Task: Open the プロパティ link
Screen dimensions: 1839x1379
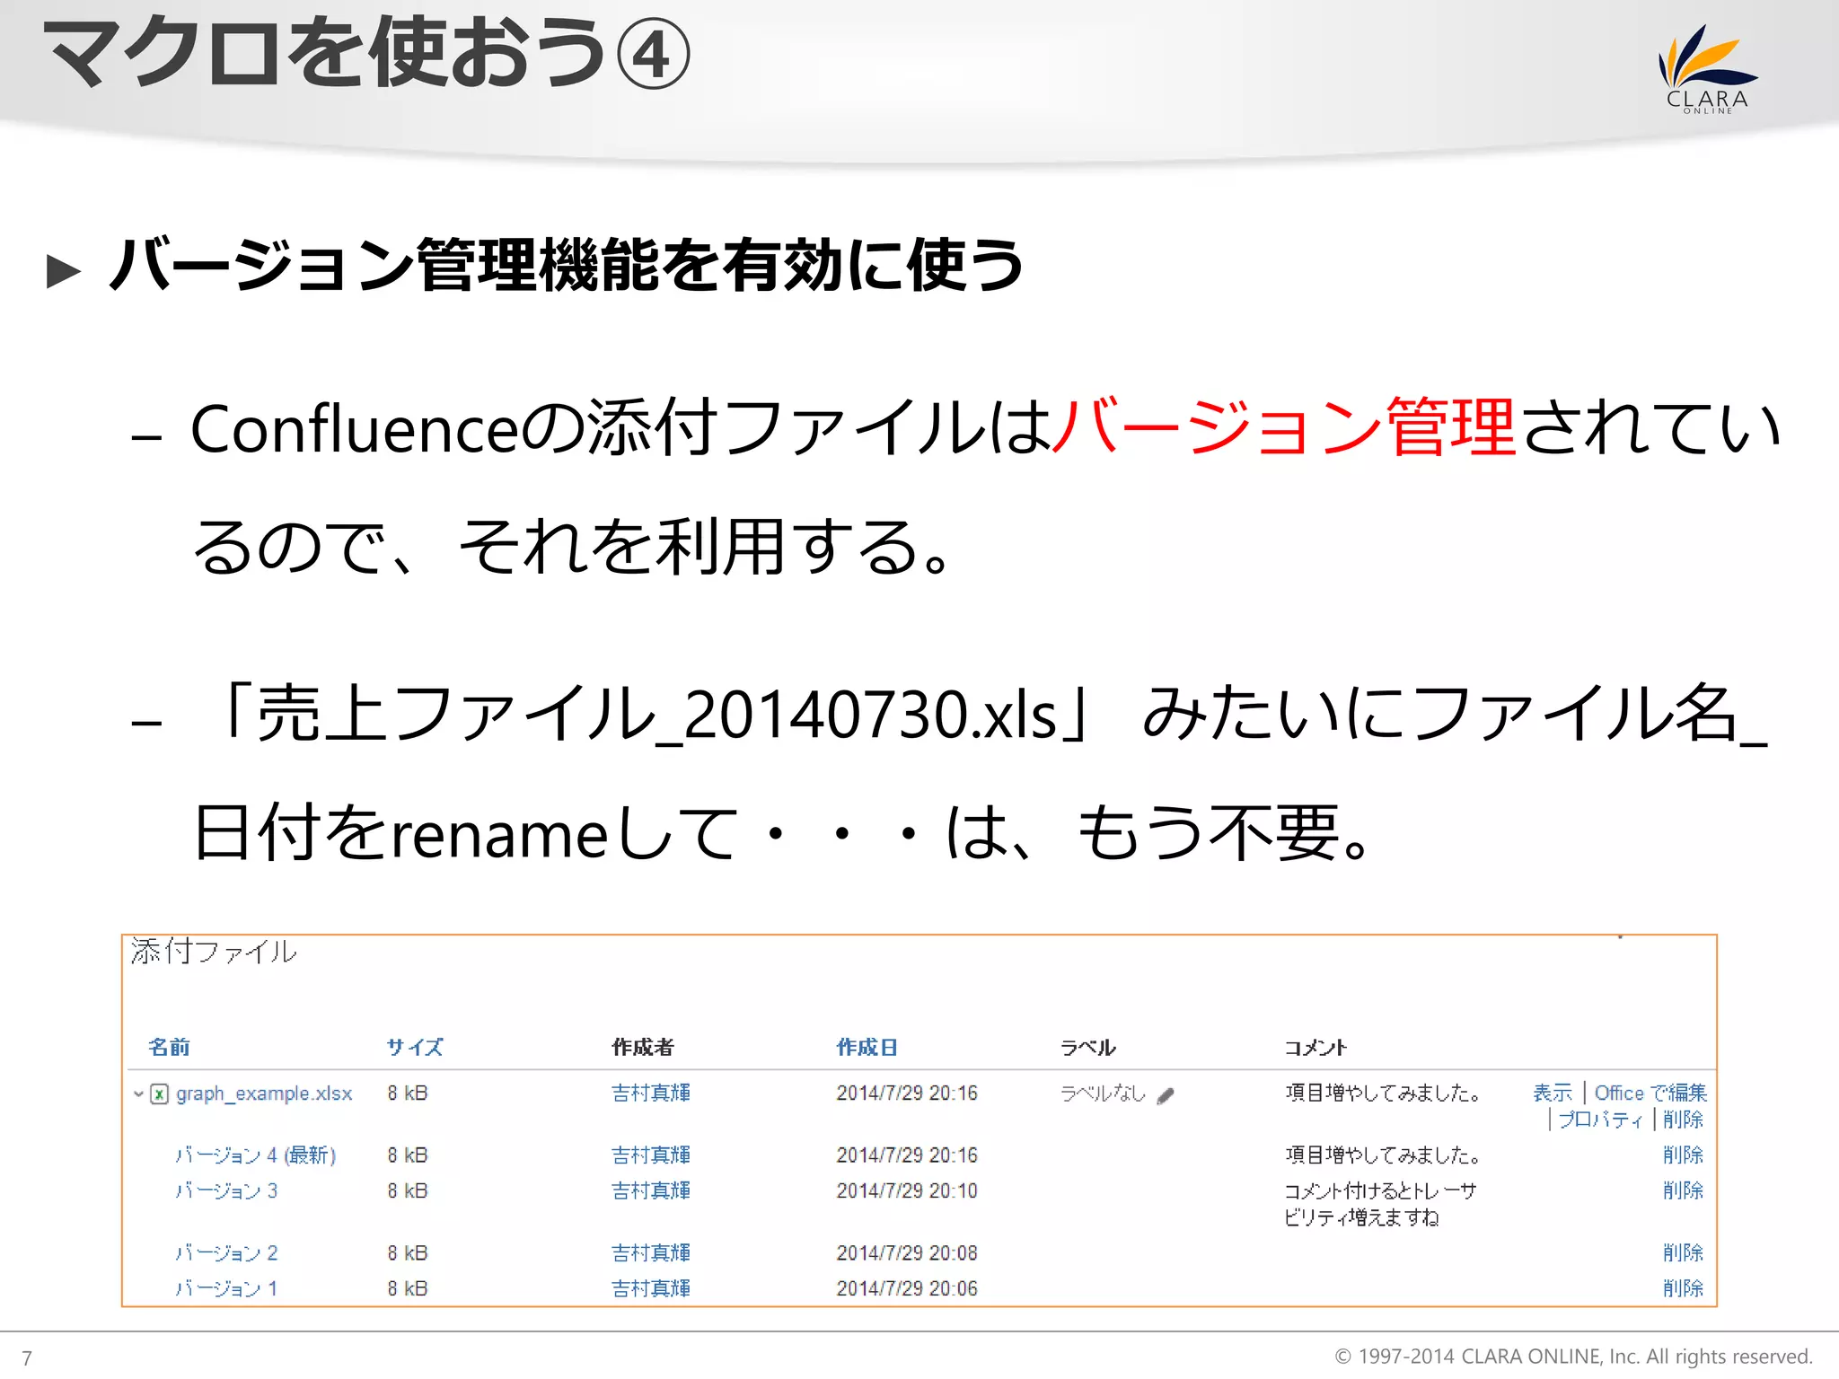Action: [x=1601, y=1120]
